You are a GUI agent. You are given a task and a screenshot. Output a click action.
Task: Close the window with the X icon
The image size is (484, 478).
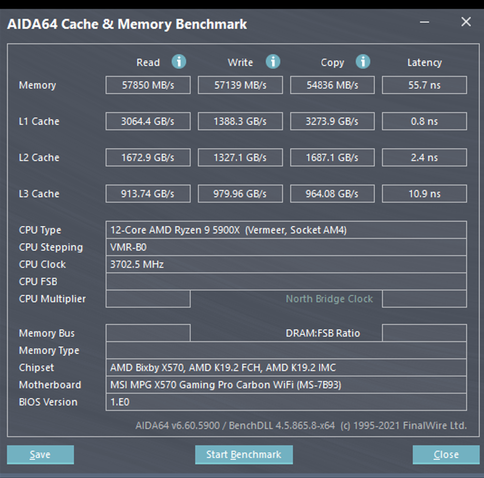tap(466, 22)
